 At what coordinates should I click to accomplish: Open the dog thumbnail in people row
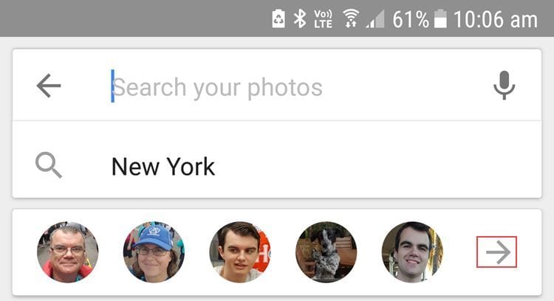(326, 252)
